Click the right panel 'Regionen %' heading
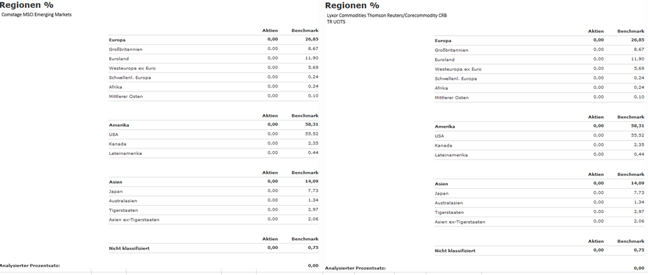This screenshot has height=275, width=648. [352, 6]
